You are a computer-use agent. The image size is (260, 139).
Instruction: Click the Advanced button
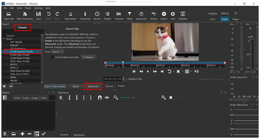[93, 86]
